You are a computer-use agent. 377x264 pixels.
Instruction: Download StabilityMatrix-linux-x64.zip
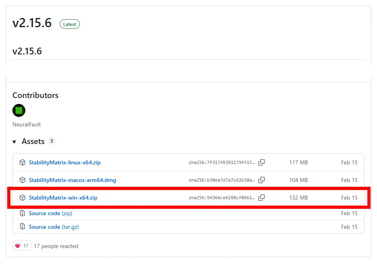(x=65, y=162)
